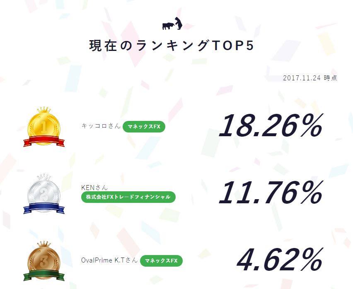Image resolution: width=353 pixels, height=289 pixels.
Task: Click the 18.26% return figure
Action: click(271, 125)
